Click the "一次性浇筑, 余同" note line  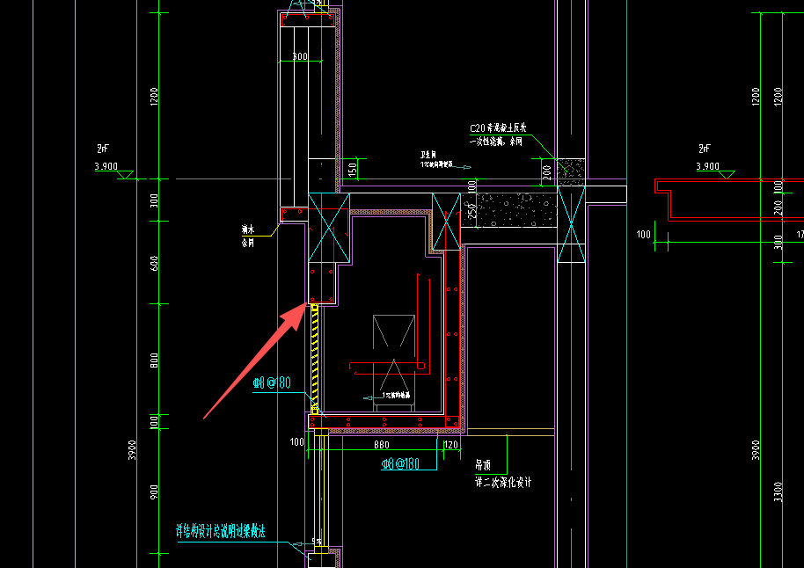496,142
